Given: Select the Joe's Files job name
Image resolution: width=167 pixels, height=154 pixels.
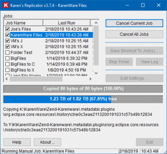Looking at the screenshot, I should click(x=20, y=29).
